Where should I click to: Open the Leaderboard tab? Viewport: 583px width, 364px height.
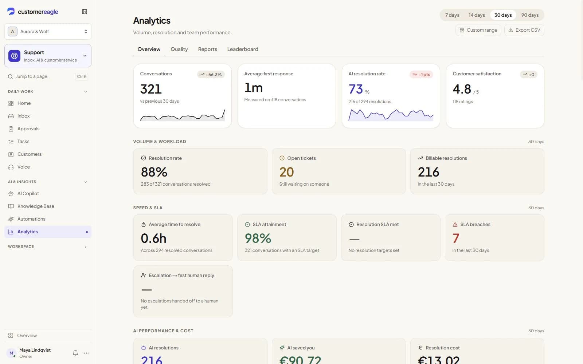pos(243,50)
